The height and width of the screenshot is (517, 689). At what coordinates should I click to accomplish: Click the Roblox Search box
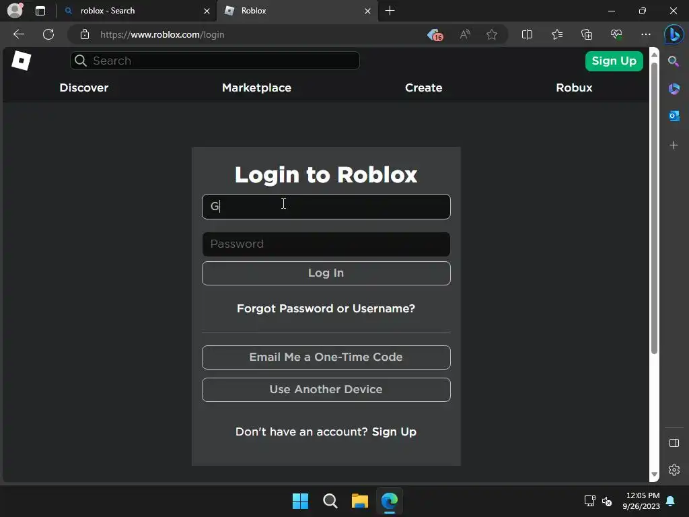[x=215, y=61]
